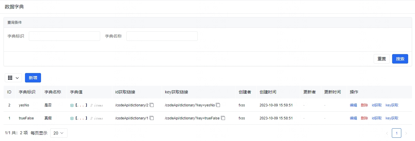Focus the 字典名称 input field

(162, 36)
